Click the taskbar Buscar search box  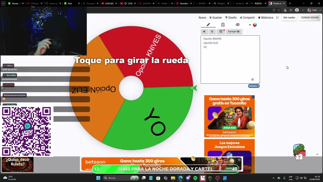(x=121, y=178)
